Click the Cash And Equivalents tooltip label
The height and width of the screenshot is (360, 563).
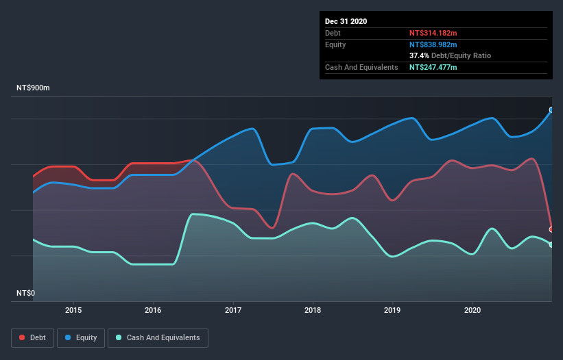coord(361,67)
